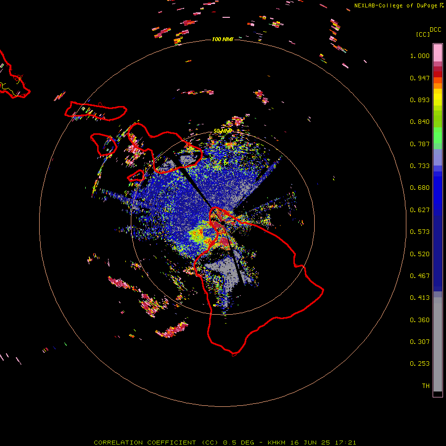This screenshot has height=446, width=446.
Task: Click the 0.840 scale value
Action: pyautogui.click(x=420, y=122)
